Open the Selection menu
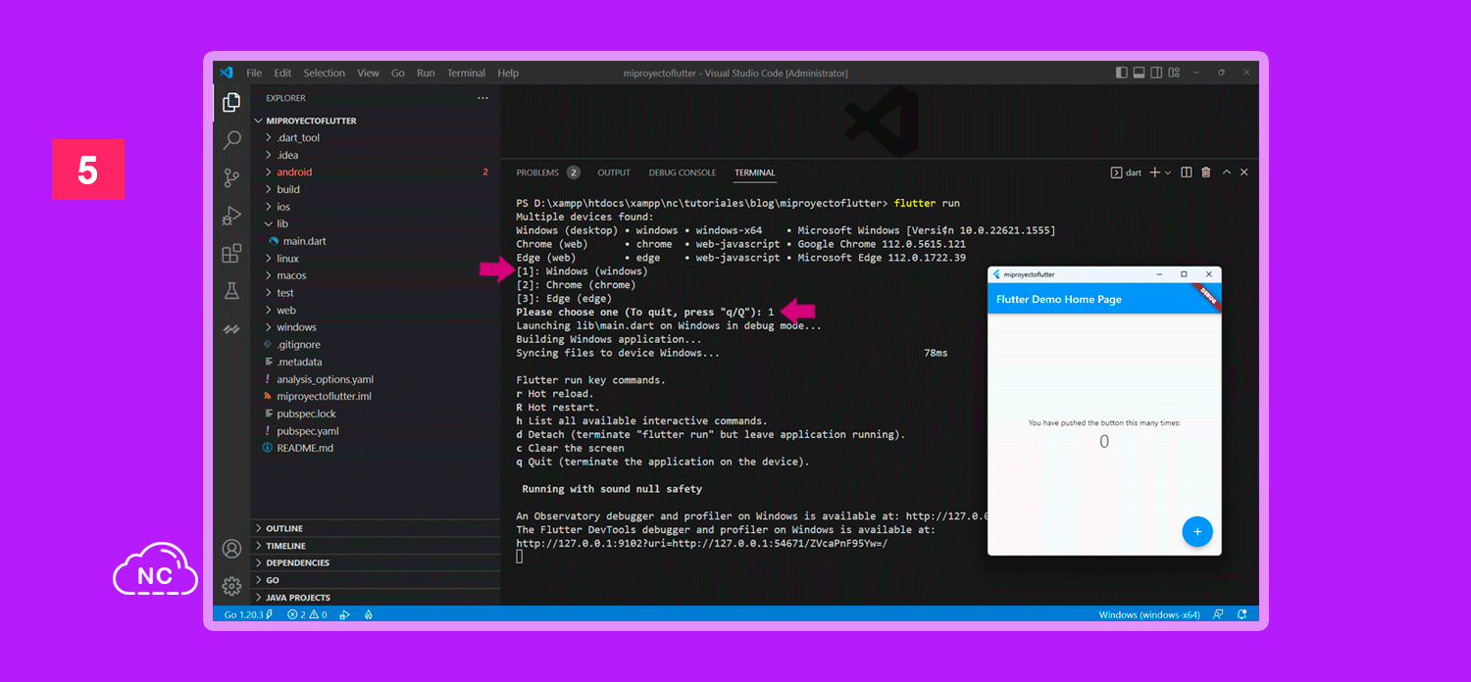1471x682 pixels. [325, 73]
